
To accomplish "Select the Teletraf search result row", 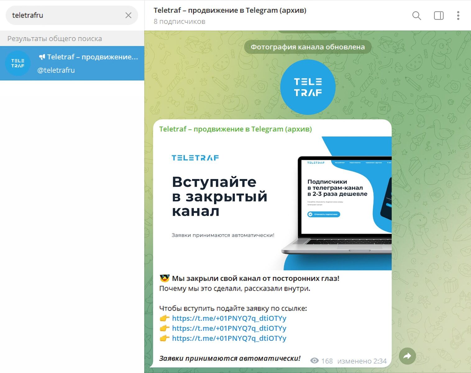I will [72, 63].
